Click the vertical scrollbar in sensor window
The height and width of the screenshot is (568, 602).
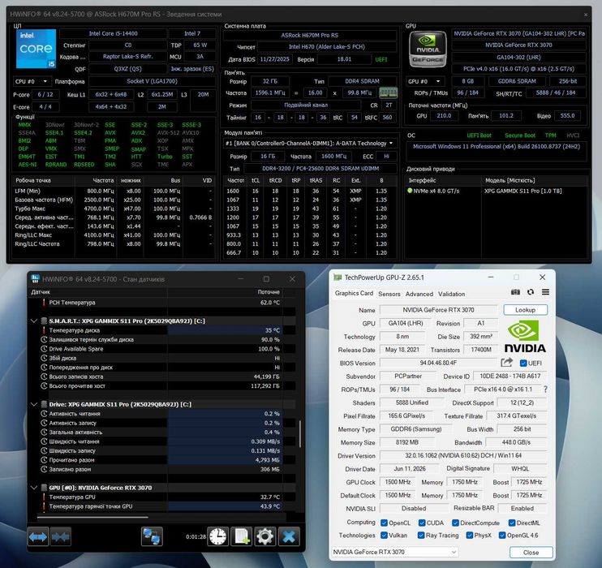click(x=300, y=433)
